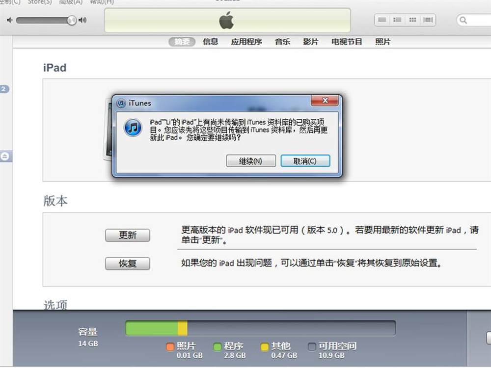
Task: Close the iTunes dialog with X
Action: pyautogui.click(x=325, y=101)
